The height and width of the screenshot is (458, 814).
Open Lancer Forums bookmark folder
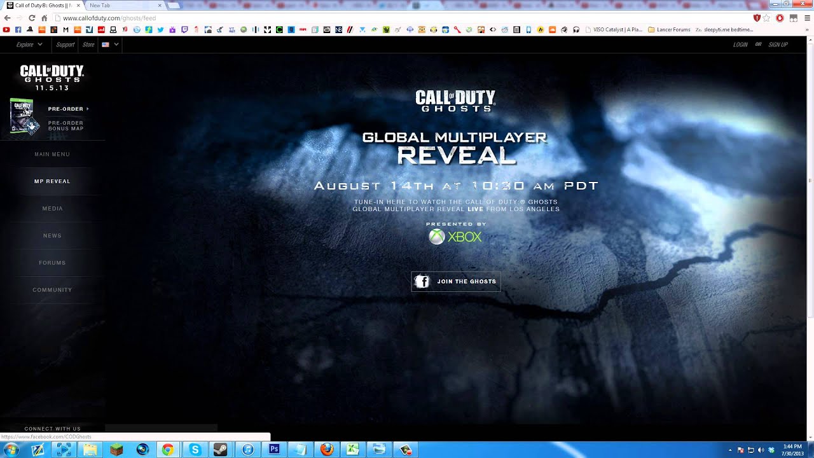pos(669,29)
